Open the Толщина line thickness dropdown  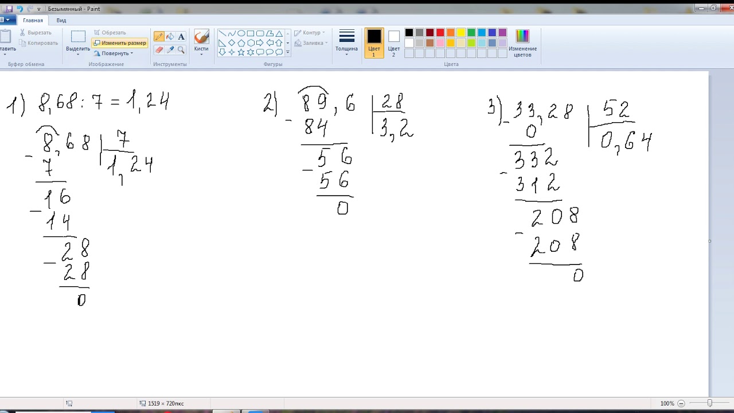pyautogui.click(x=346, y=43)
